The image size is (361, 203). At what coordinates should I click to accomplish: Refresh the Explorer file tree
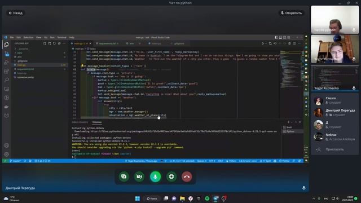click(x=54, y=43)
